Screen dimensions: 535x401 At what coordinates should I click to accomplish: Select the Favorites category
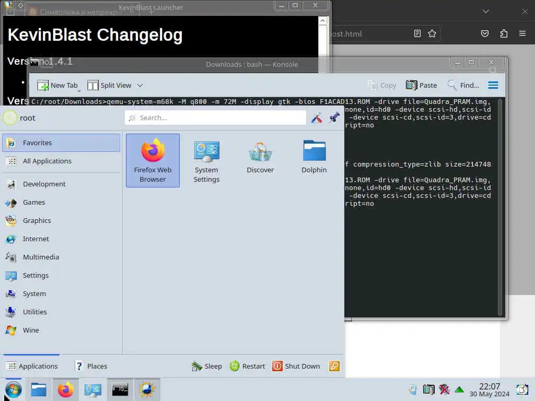[62, 143]
